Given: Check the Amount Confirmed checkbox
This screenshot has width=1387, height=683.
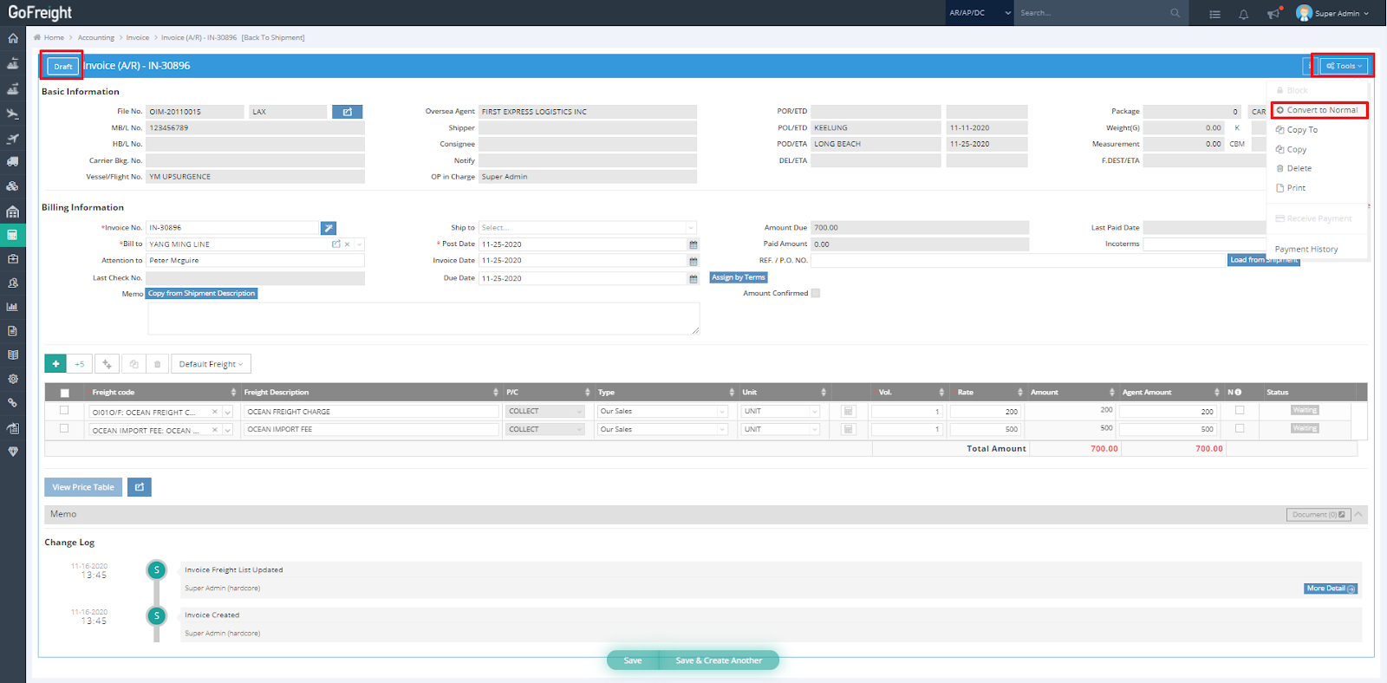Looking at the screenshot, I should point(815,293).
